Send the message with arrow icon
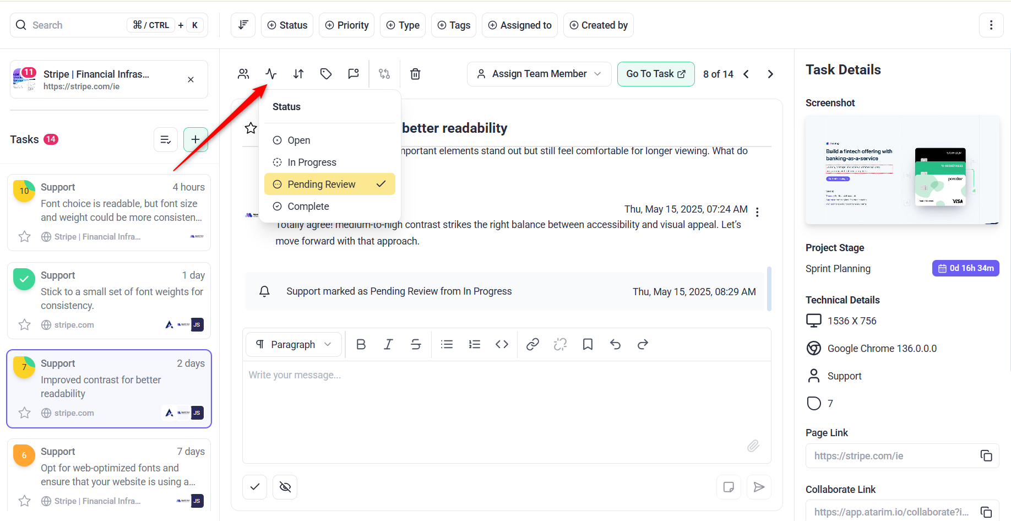 pos(759,487)
